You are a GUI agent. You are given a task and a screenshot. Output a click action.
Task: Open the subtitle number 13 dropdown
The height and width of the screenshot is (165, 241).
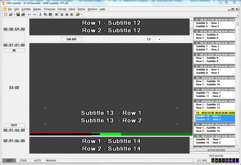coord(159,39)
